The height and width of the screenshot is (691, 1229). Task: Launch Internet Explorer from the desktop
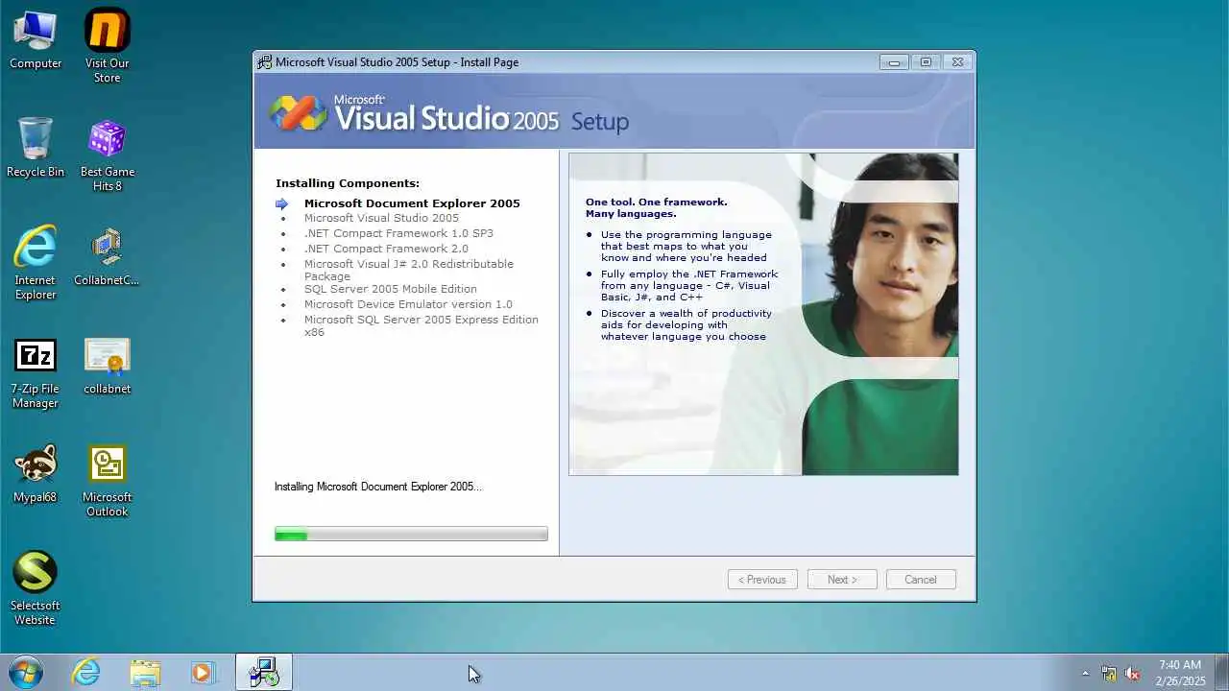(x=36, y=262)
